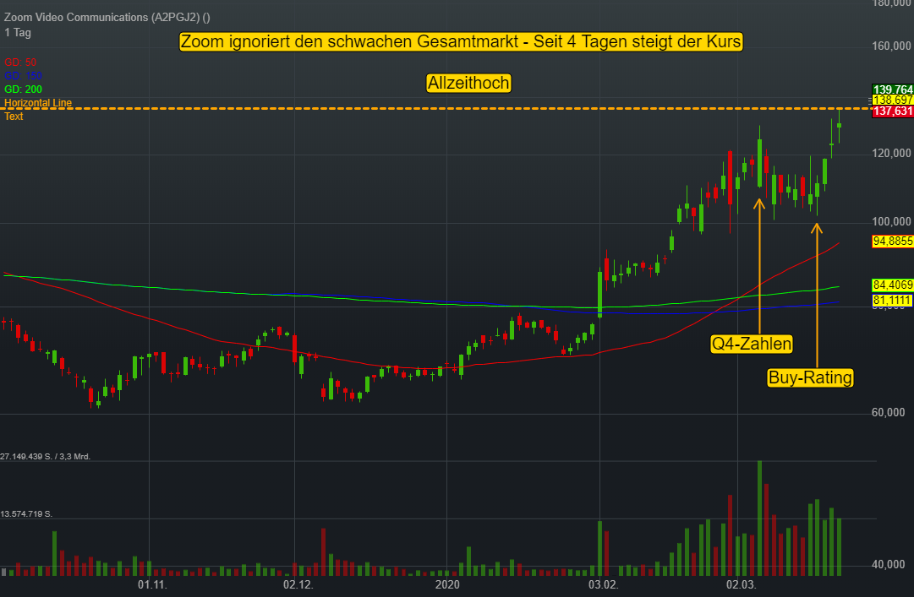914x597 pixels.
Task: Click the blue "GD: 150" legend entry
Action: (x=24, y=76)
